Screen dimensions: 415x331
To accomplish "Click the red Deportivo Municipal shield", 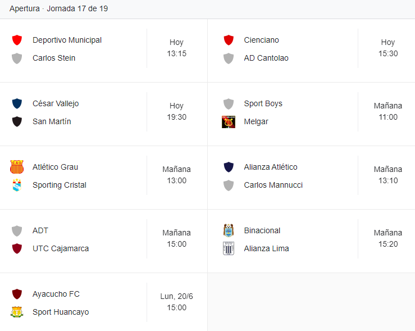I will pos(17,40).
